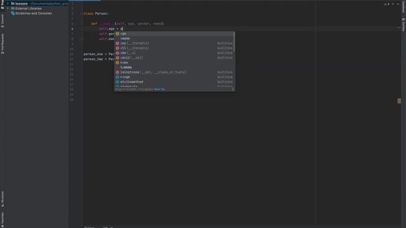Choose the 'all(__iterable)' builtin suggestion

(174, 48)
